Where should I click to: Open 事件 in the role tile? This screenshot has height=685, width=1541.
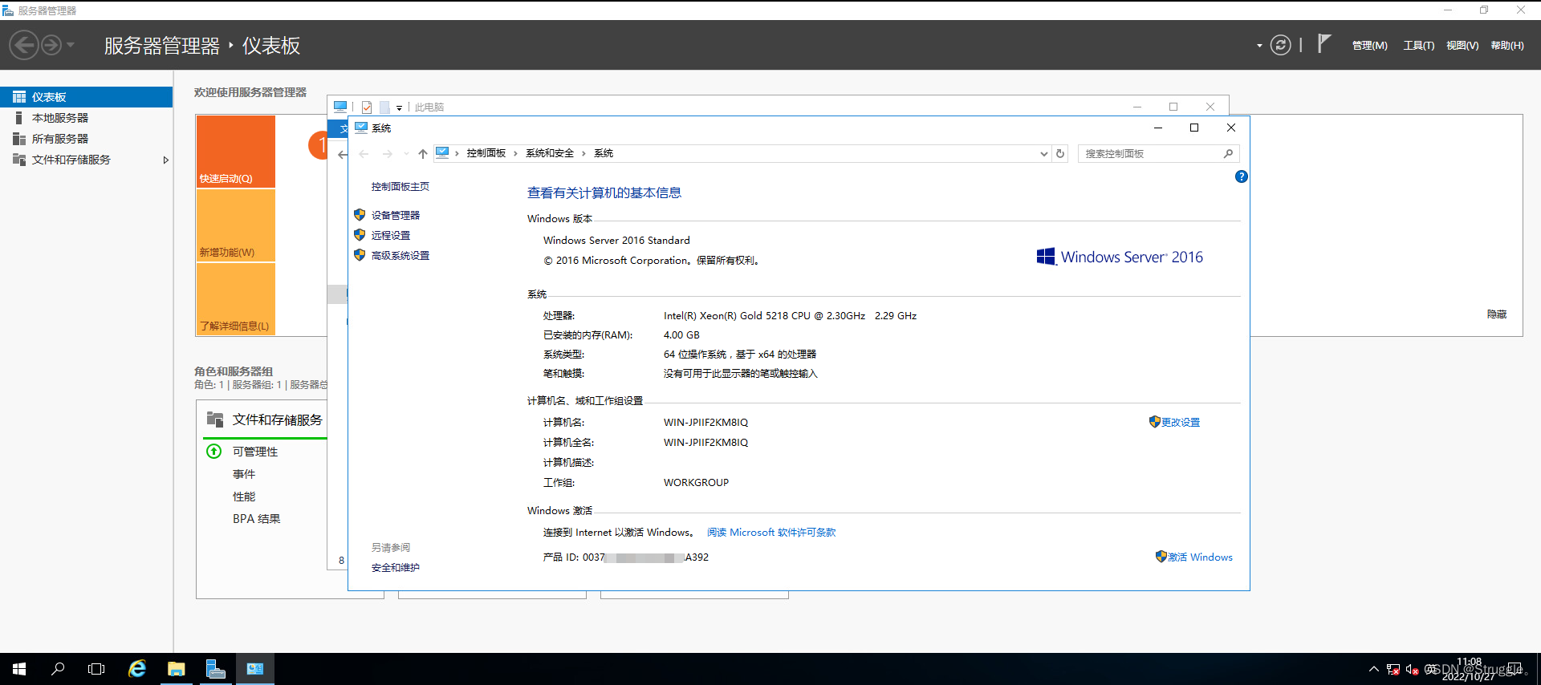coord(244,474)
